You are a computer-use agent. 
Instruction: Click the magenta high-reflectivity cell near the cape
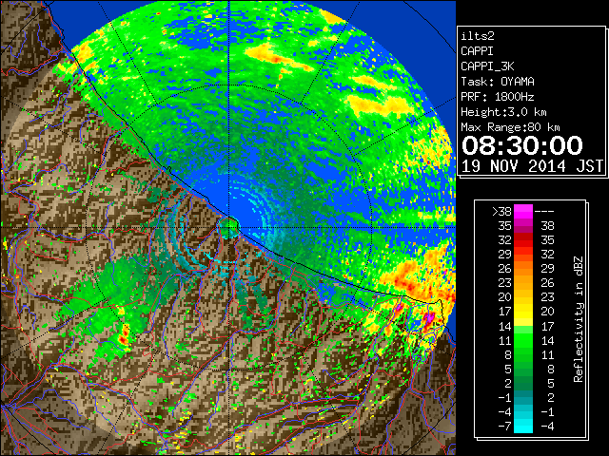429,319
